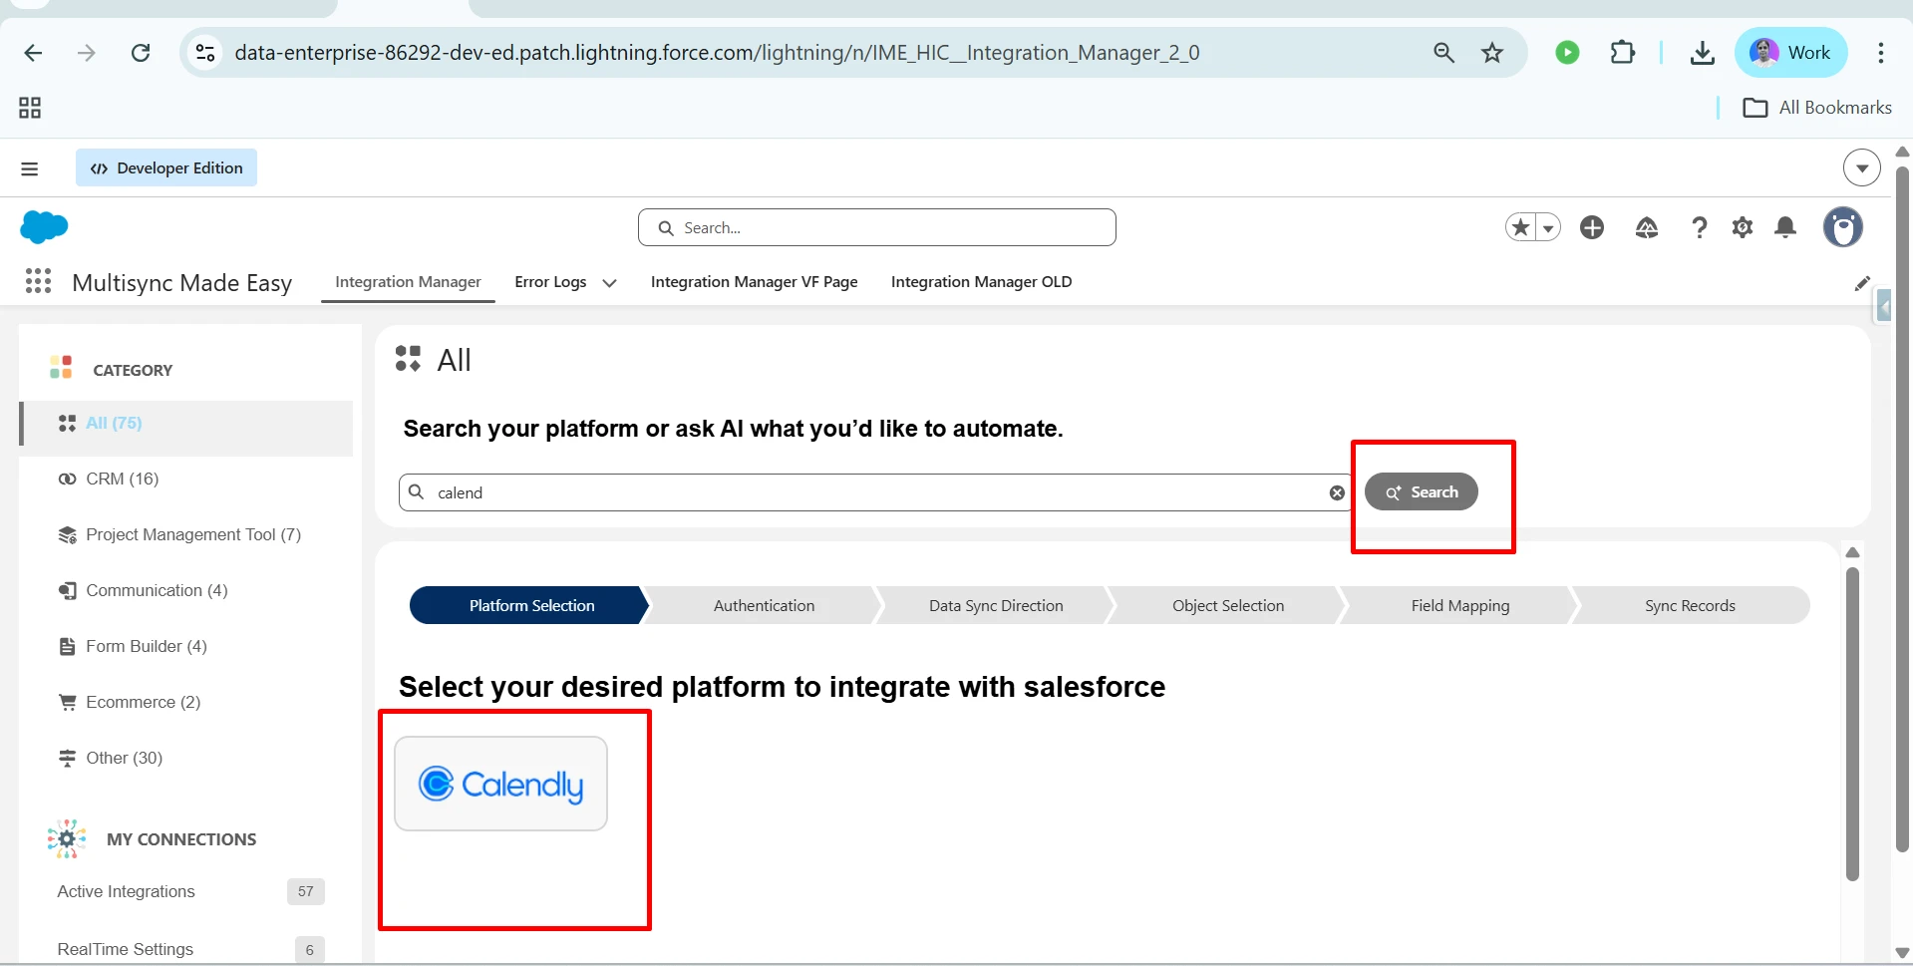Select Ecommerce (2) category
Screen dimensions: 1913x966
(x=186, y=702)
